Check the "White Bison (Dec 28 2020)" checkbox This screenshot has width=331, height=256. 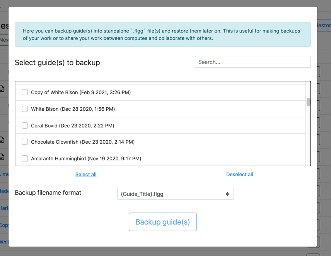pos(25,109)
